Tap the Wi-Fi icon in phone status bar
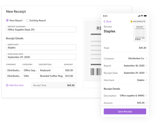The image size is (162, 130). coord(142,16)
